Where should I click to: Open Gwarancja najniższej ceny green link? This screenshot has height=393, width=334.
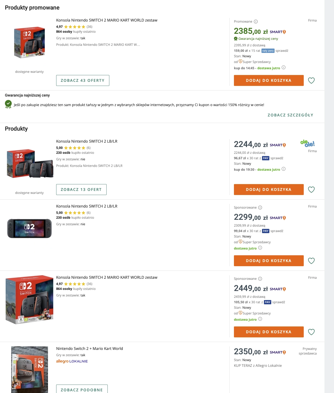coord(258,39)
